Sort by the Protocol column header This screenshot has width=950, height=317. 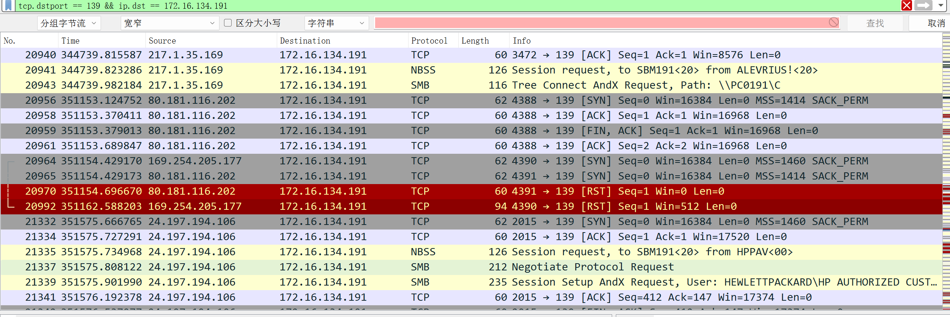click(x=433, y=41)
